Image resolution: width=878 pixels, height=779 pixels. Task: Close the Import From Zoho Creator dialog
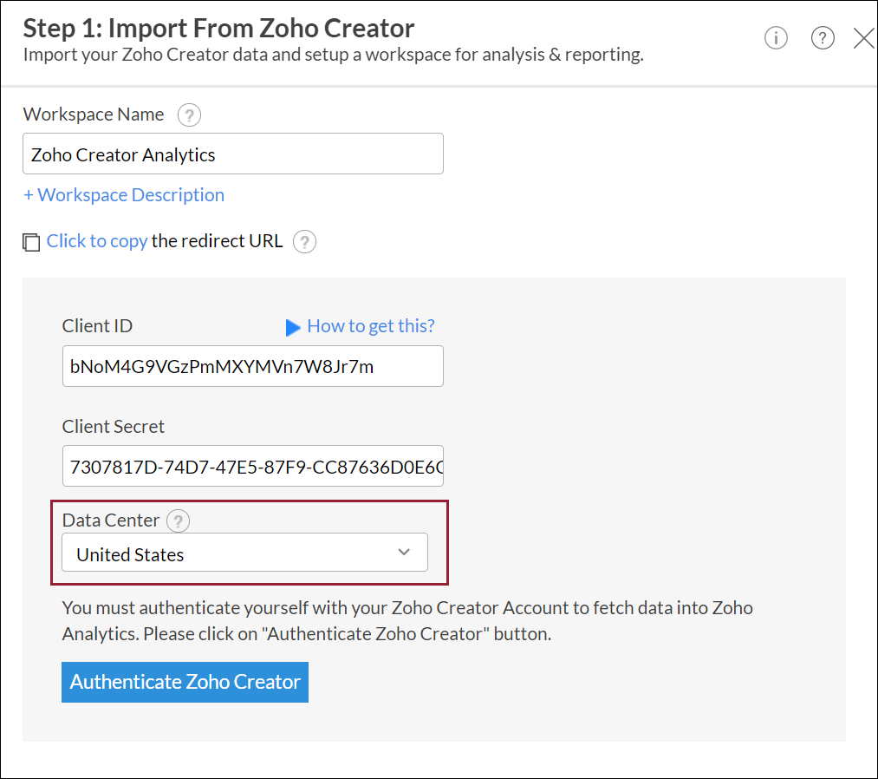(863, 37)
